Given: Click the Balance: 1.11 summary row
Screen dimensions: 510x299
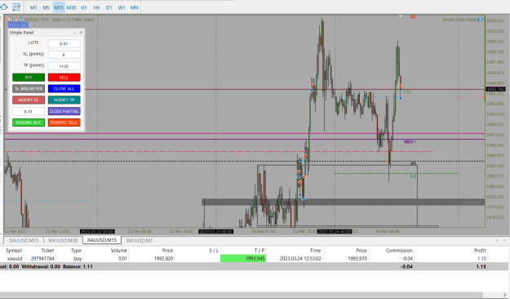Looking at the screenshot, I should (255, 266).
